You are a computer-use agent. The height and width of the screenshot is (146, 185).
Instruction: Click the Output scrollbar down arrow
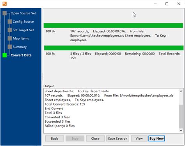click(181, 130)
